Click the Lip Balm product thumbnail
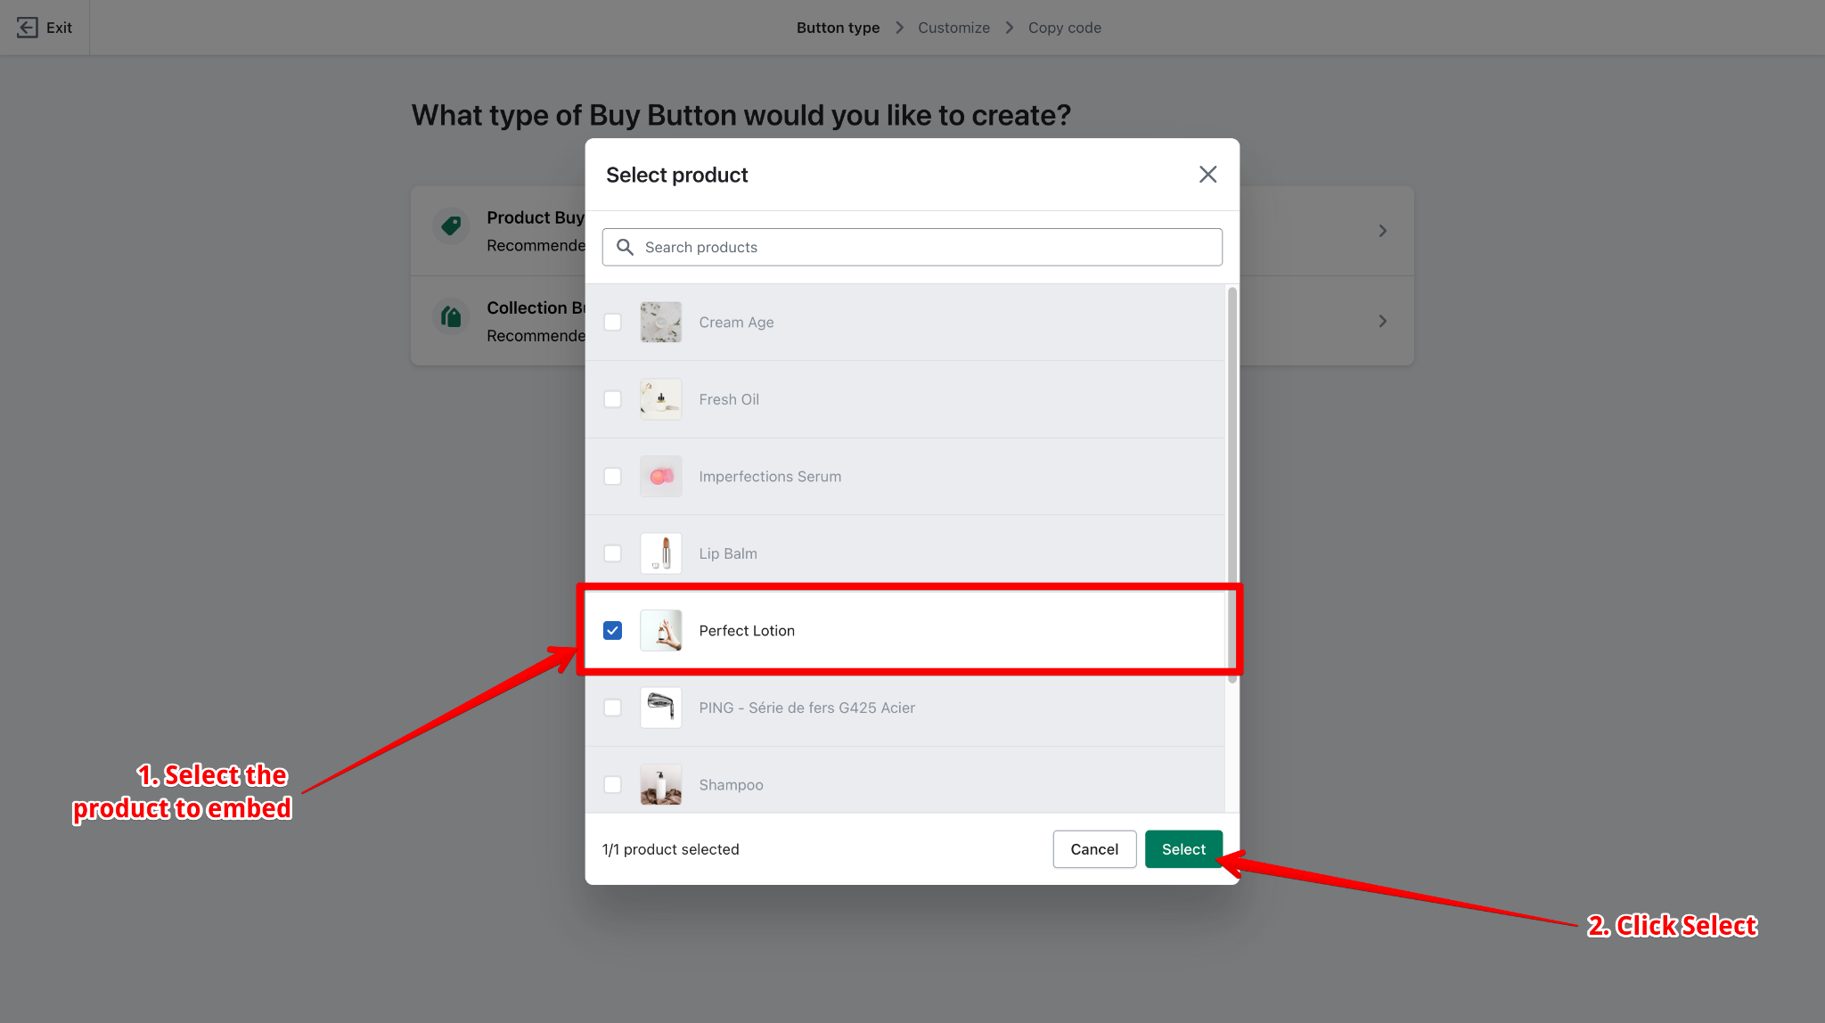Viewport: 1825px width, 1023px height. [659, 552]
